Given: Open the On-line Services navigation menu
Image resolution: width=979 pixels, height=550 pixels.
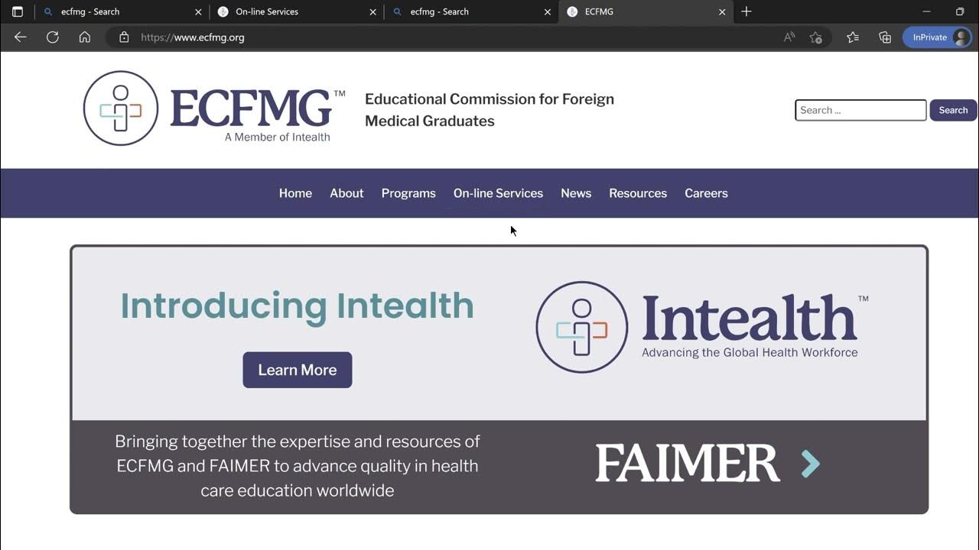Looking at the screenshot, I should [x=498, y=193].
